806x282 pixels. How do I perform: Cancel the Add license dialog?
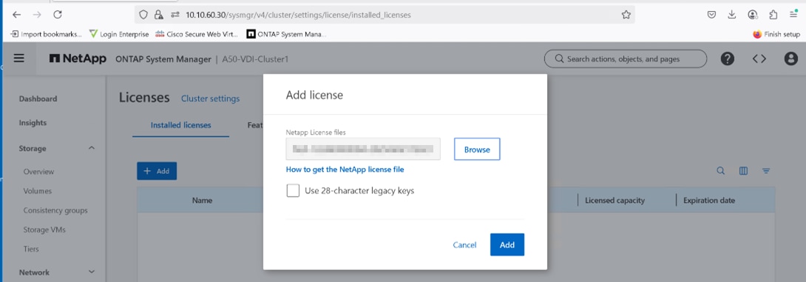pos(464,245)
